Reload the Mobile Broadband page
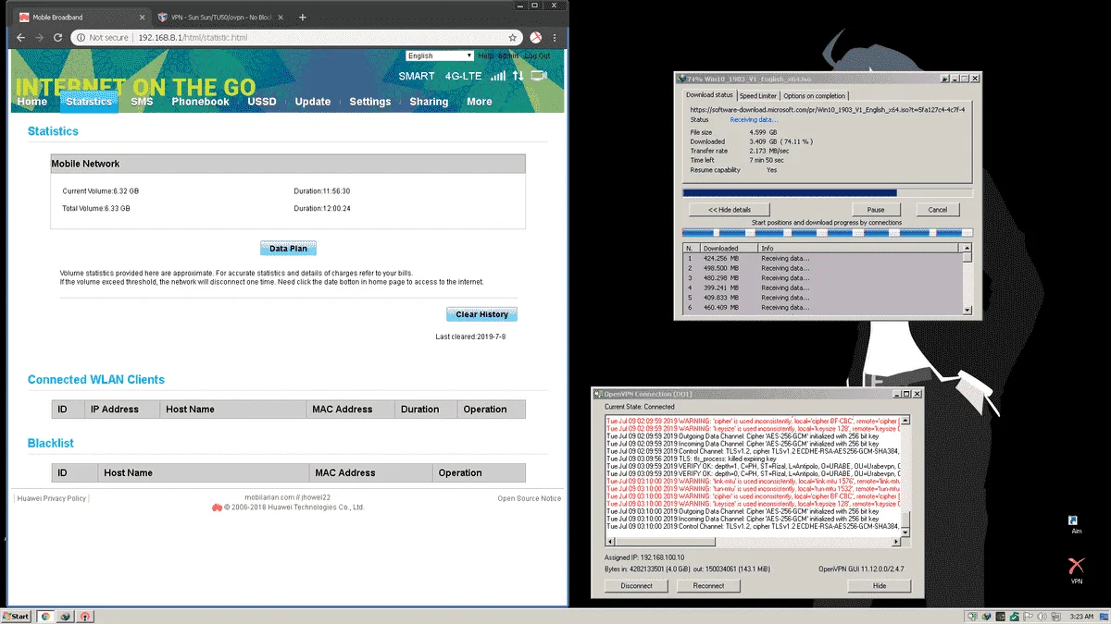 tap(58, 38)
